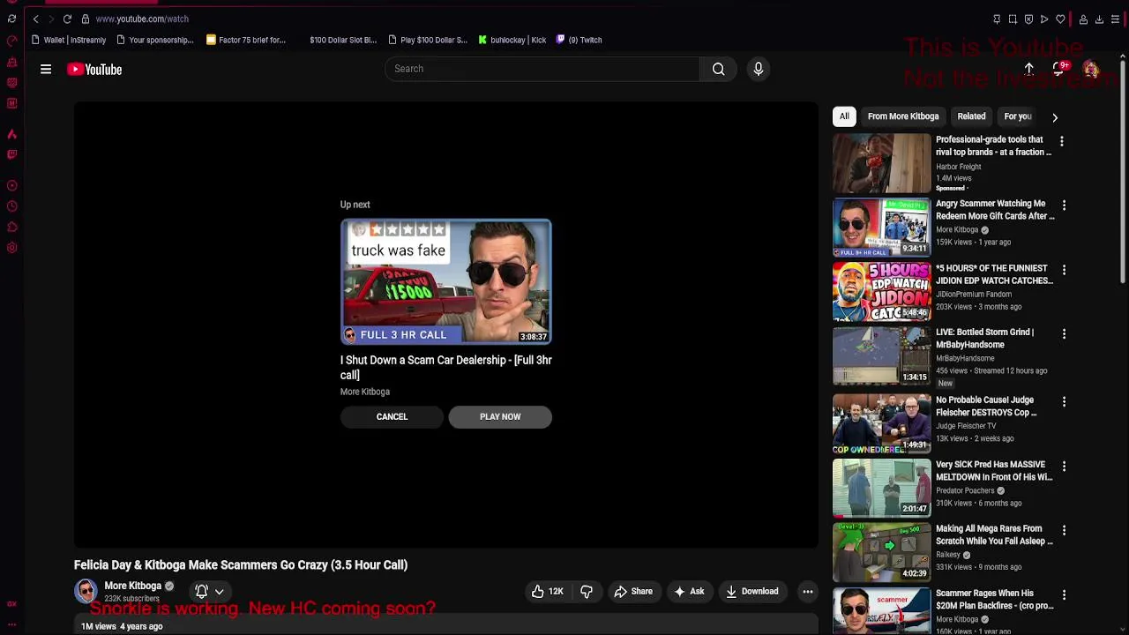
Task: Bookmark page with the heart icon
Action: pos(1060,19)
